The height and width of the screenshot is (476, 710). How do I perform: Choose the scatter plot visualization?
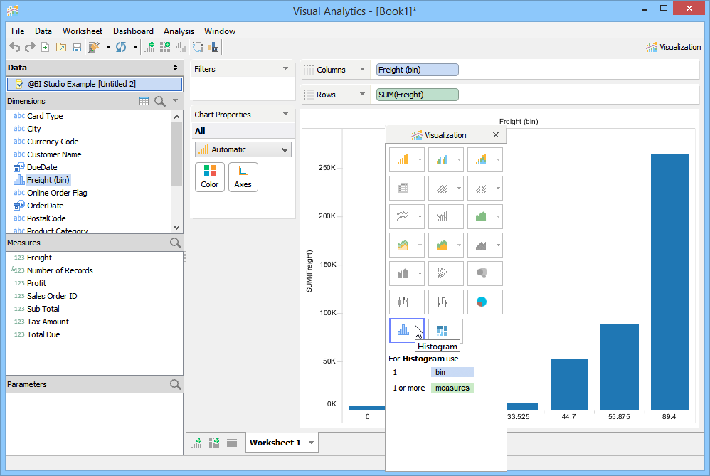pos(445,273)
